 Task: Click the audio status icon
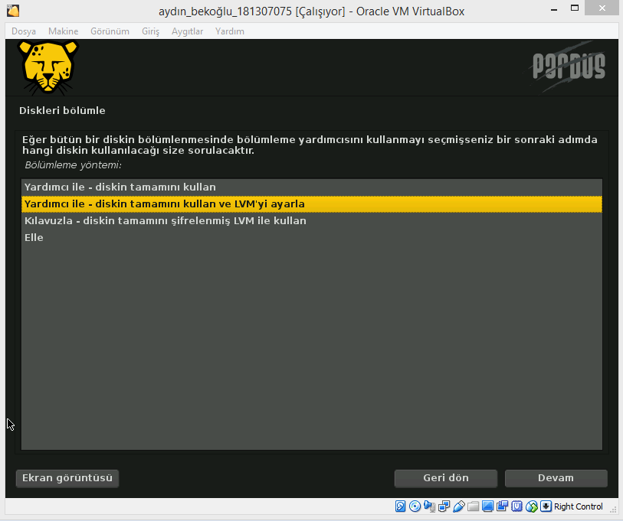point(429,506)
